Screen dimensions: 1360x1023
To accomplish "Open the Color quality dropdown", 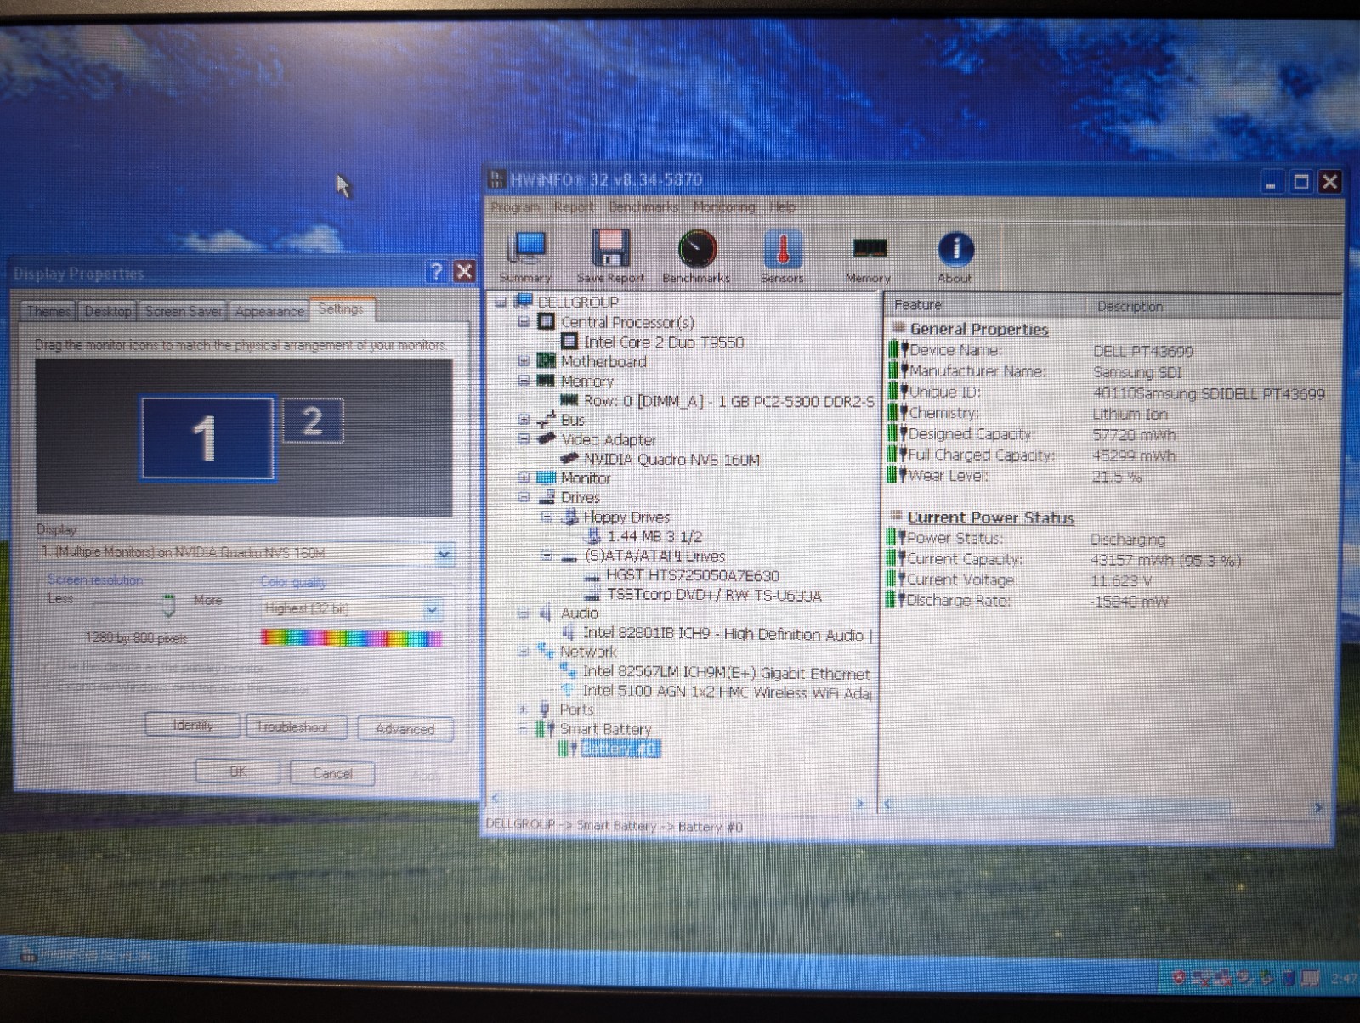I will coord(432,609).
